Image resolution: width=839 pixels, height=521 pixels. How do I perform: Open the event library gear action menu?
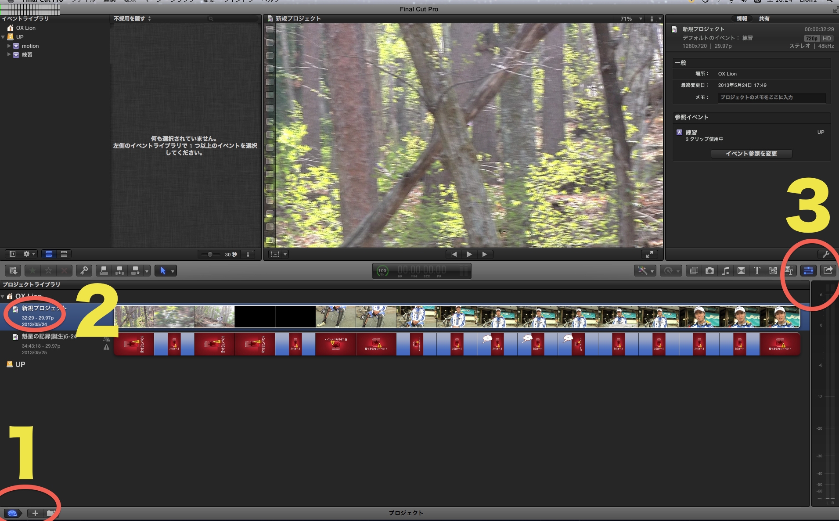pos(29,254)
